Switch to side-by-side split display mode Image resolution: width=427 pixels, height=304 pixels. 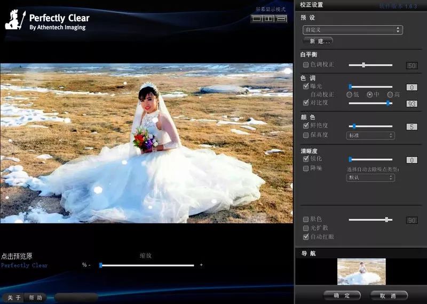coord(269,19)
